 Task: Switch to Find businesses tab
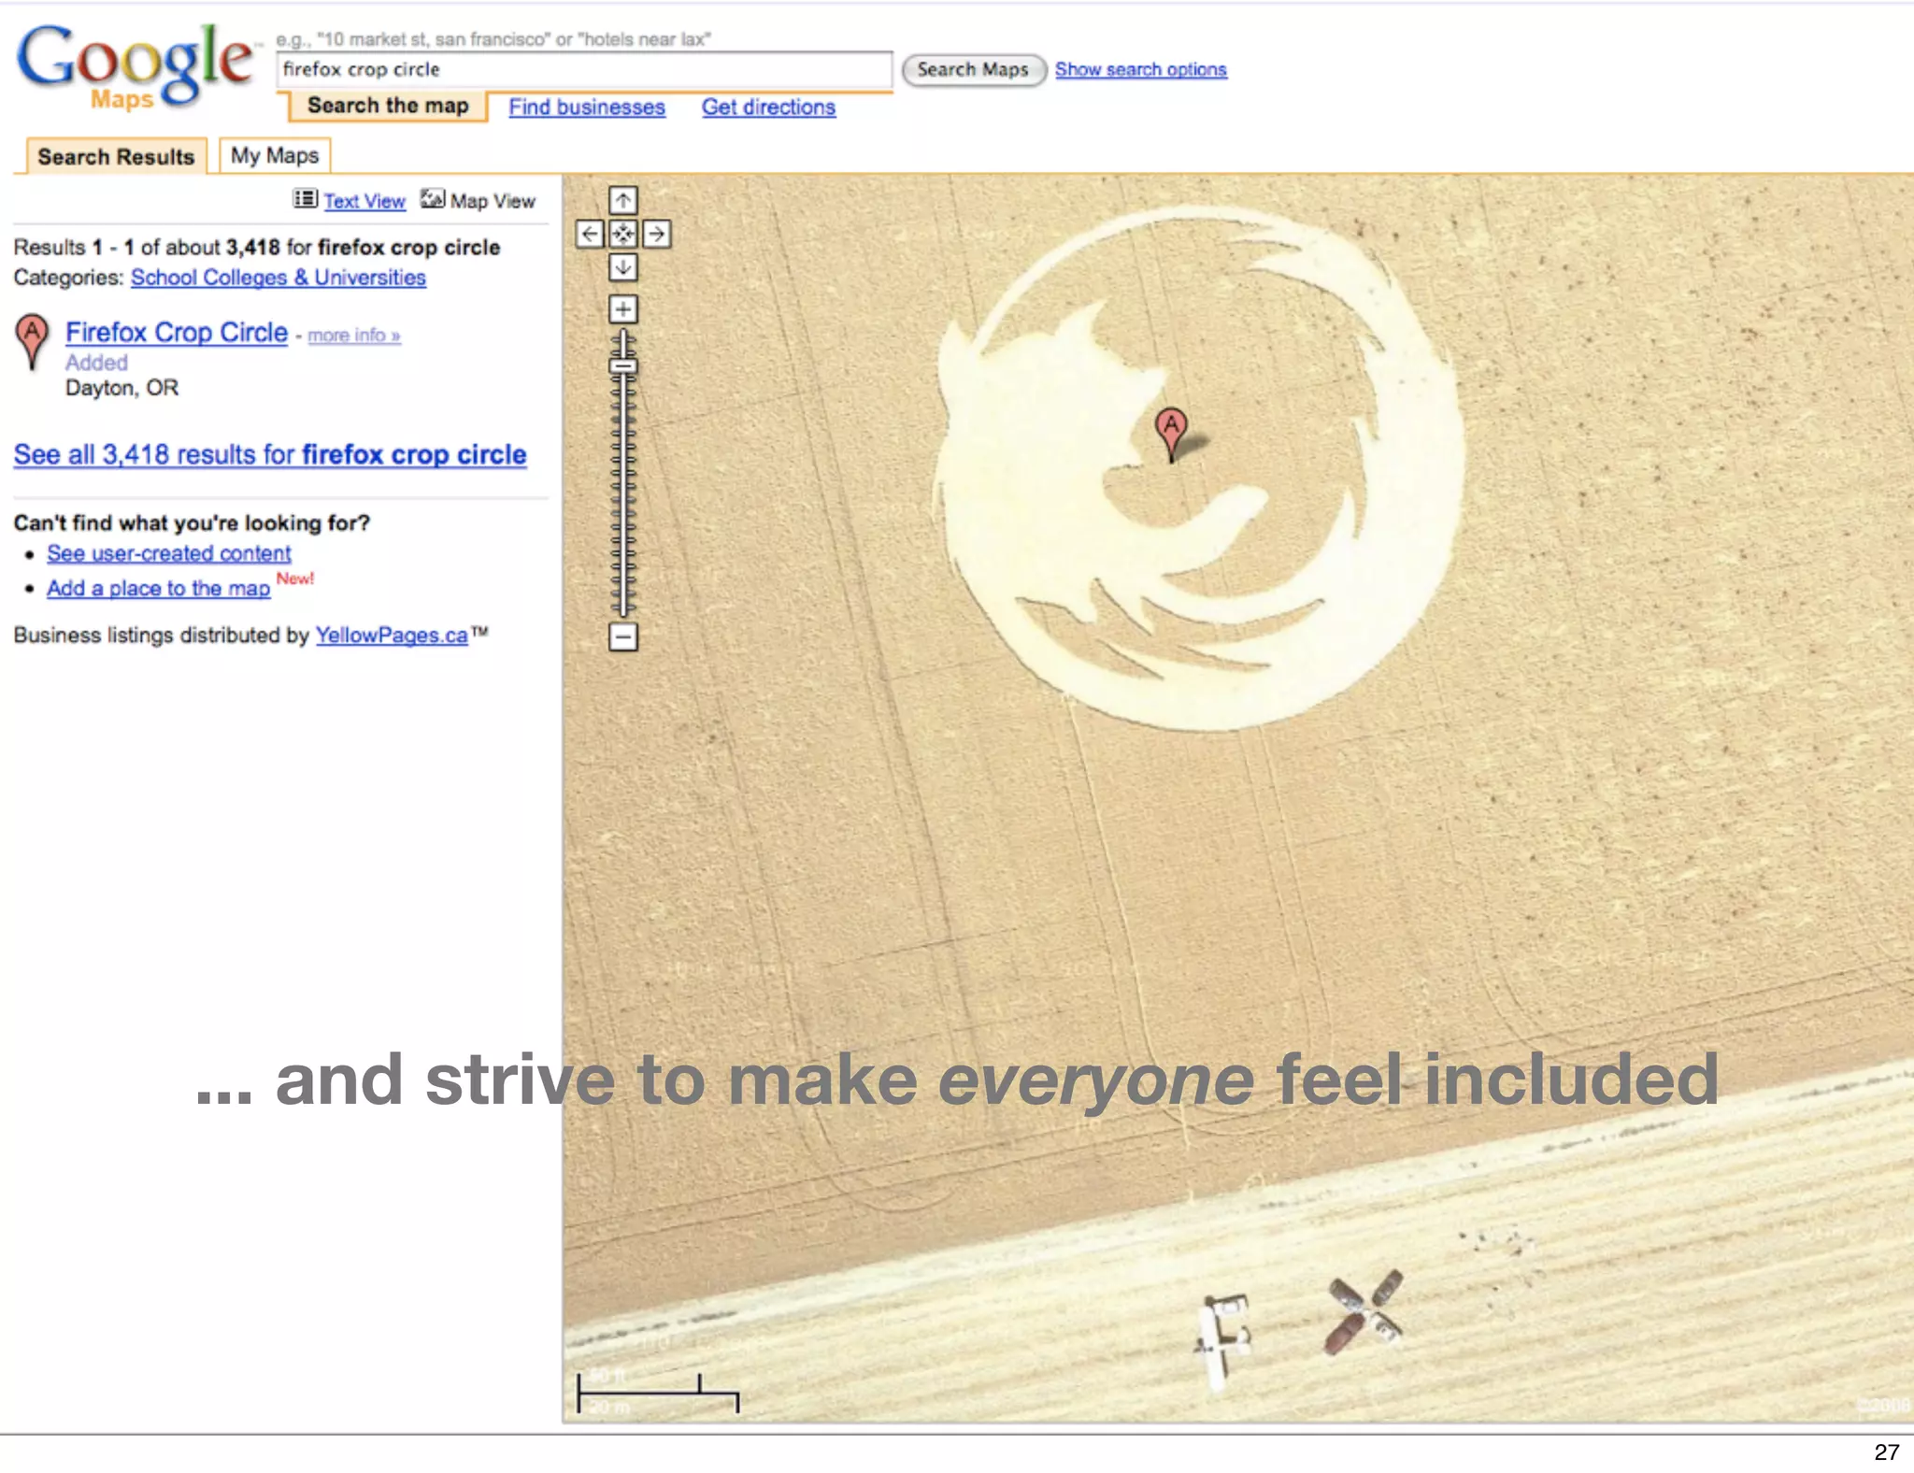click(587, 107)
